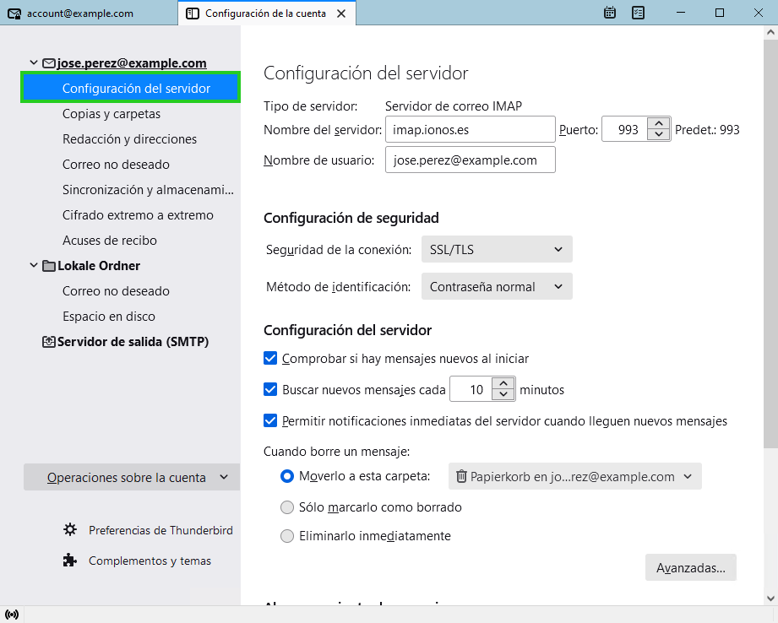Open Método de identificación dropdown
The image size is (778, 623).
496,287
